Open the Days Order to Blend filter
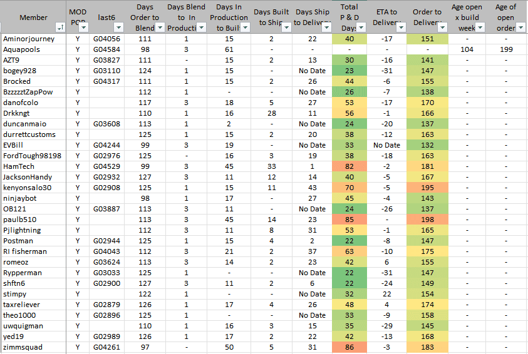This screenshot has width=528, height=354. 160,28
